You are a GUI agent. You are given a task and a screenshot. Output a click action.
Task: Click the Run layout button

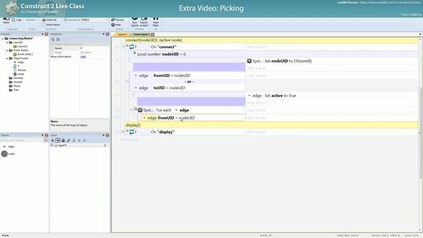tap(135, 22)
